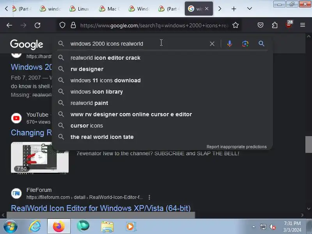Screen dimensions: 312x234
Task: Select suggestion www rw designer com online cursor
Action: [162, 114]
